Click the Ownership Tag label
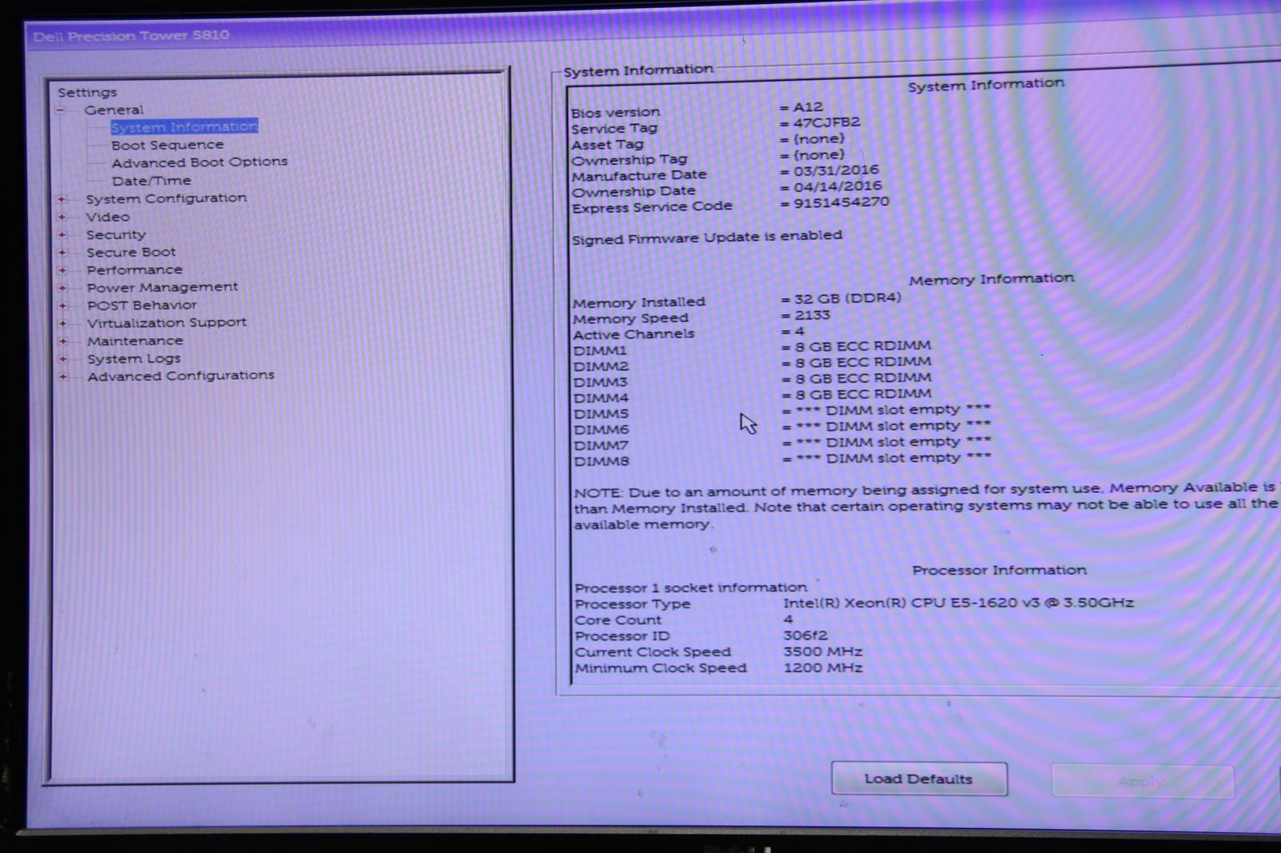This screenshot has width=1281, height=853. pos(629,160)
